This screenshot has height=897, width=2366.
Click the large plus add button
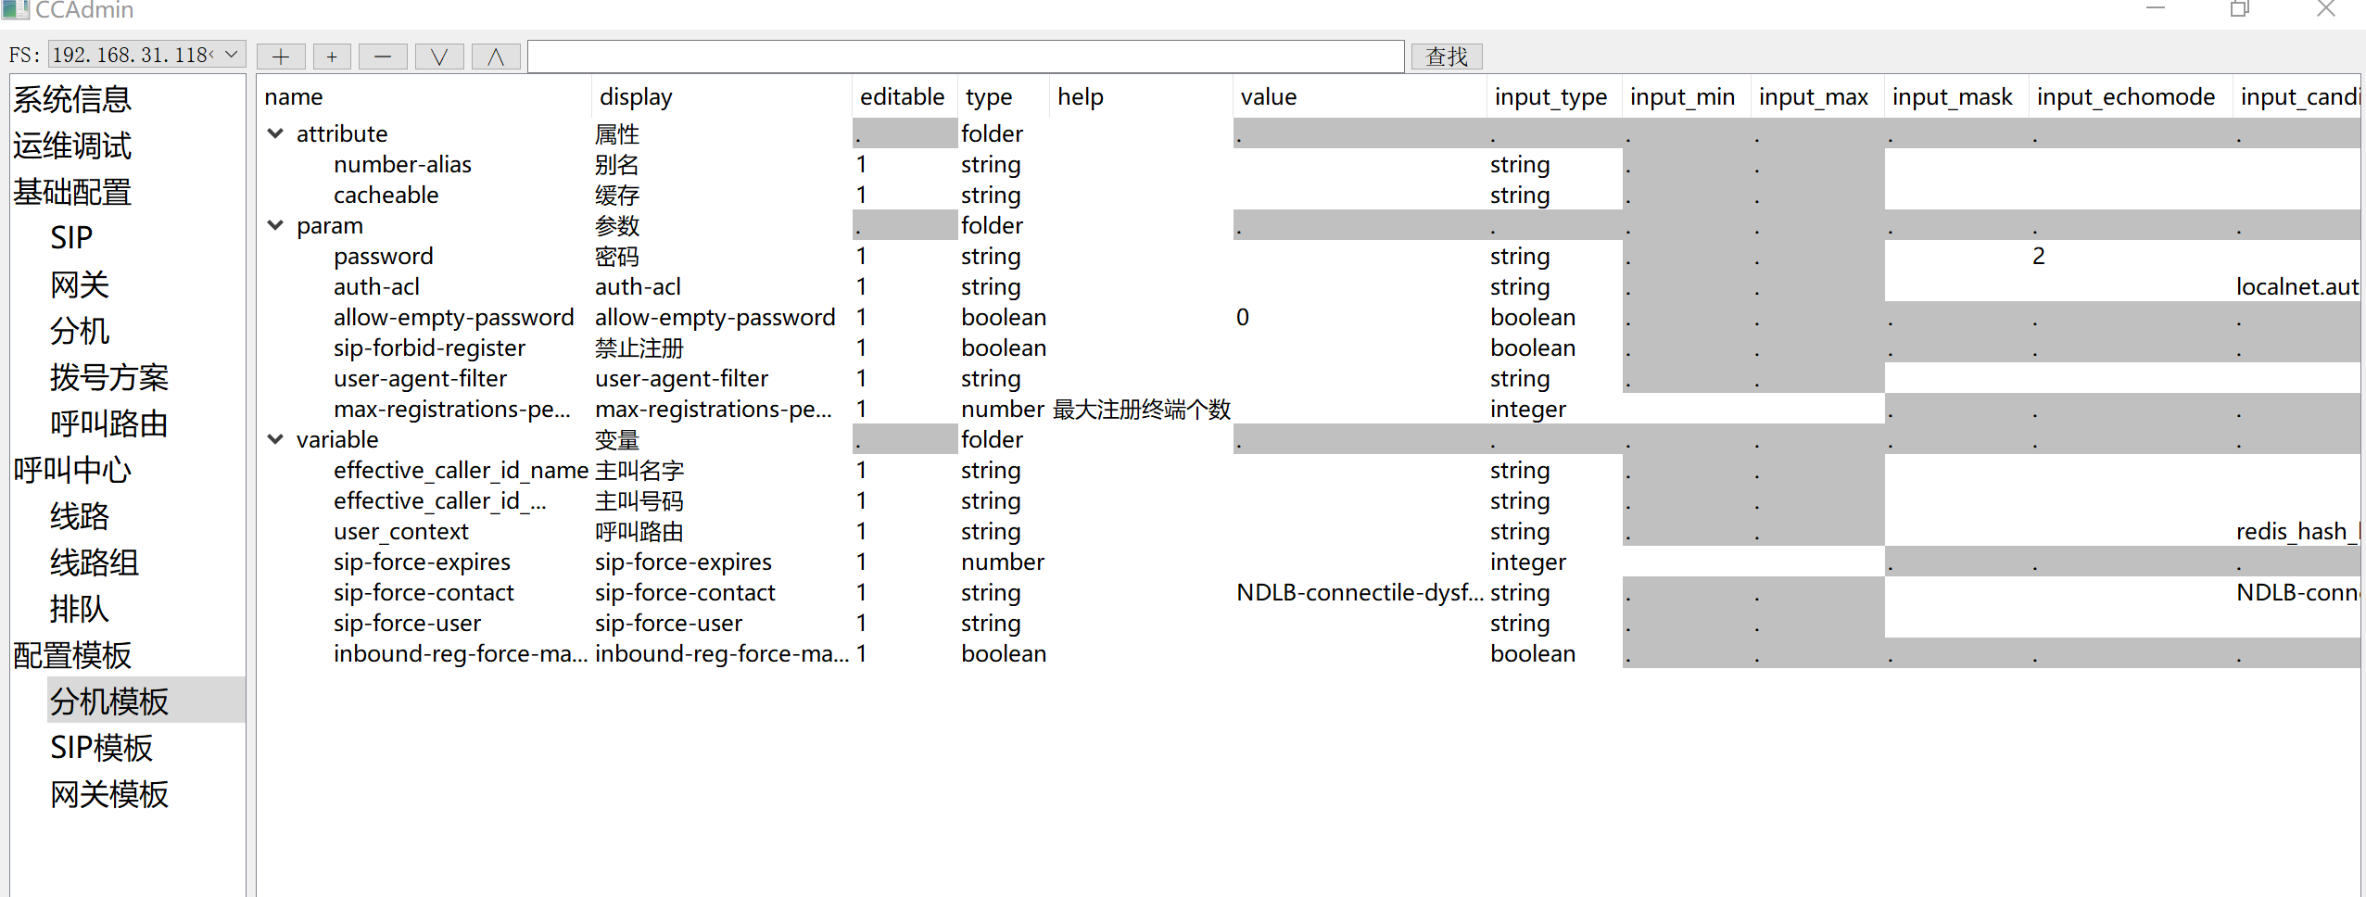[281, 57]
